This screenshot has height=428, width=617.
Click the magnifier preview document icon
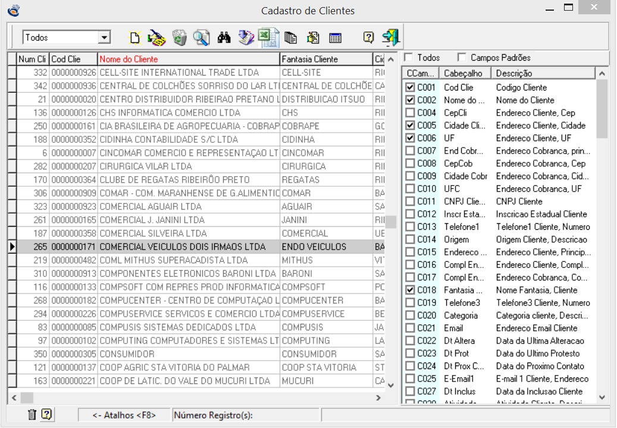[201, 38]
